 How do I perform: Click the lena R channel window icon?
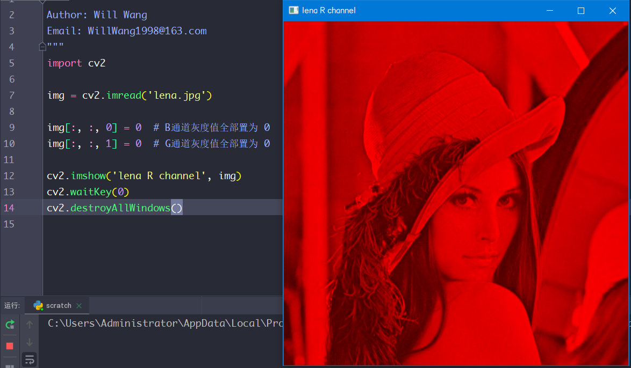click(294, 10)
